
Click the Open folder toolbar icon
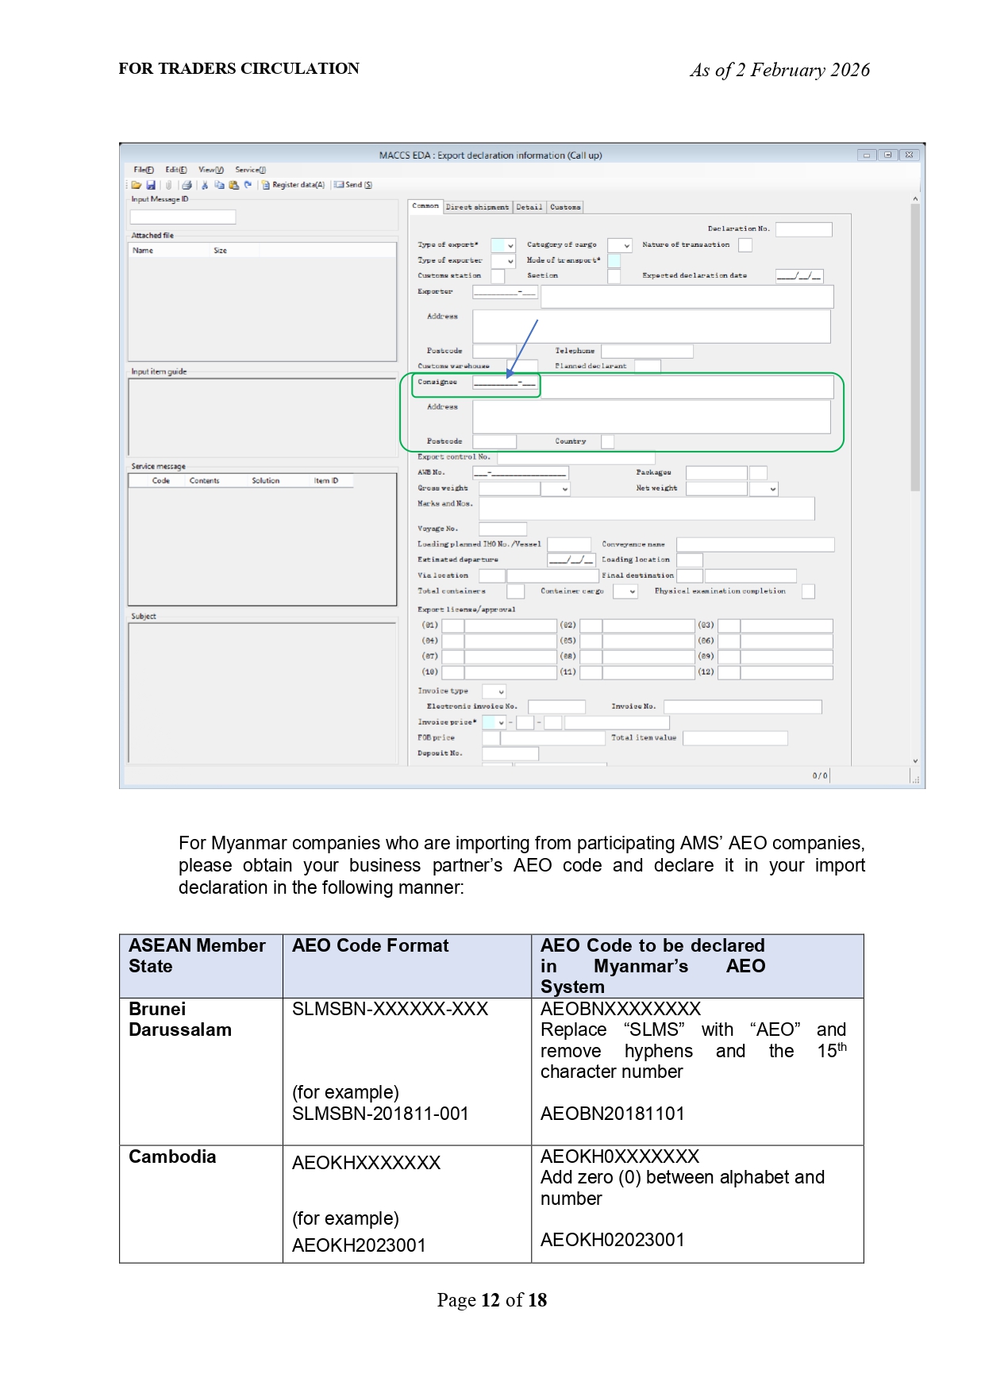(x=137, y=185)
